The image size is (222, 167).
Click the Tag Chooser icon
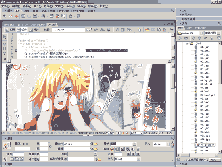click(78, 16)
